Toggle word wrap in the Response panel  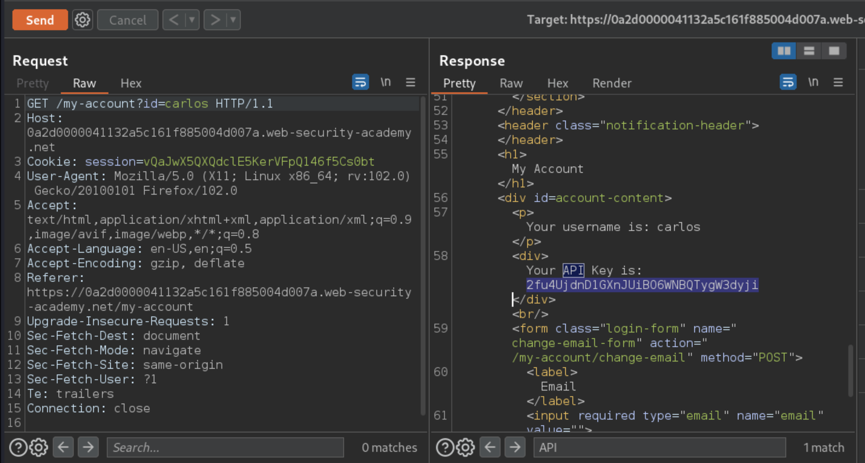tap(788, 82)
